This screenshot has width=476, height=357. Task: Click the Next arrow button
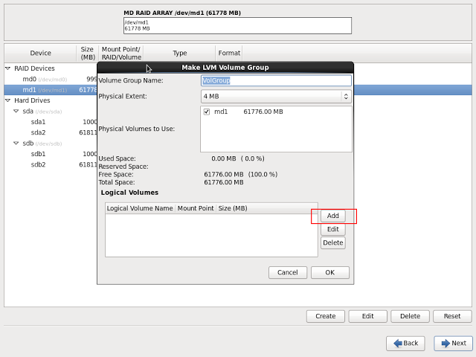[x=452, y=343]
